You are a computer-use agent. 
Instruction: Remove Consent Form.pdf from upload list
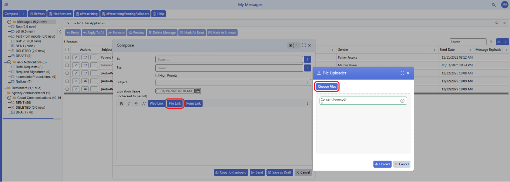pyautogui.click(x=402, y=101)
